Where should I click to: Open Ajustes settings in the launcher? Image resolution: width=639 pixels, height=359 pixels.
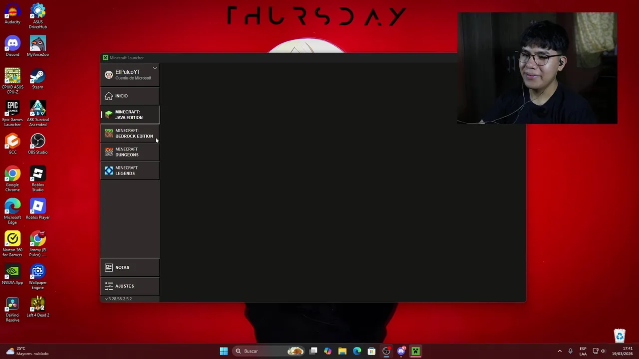(130, 286)
